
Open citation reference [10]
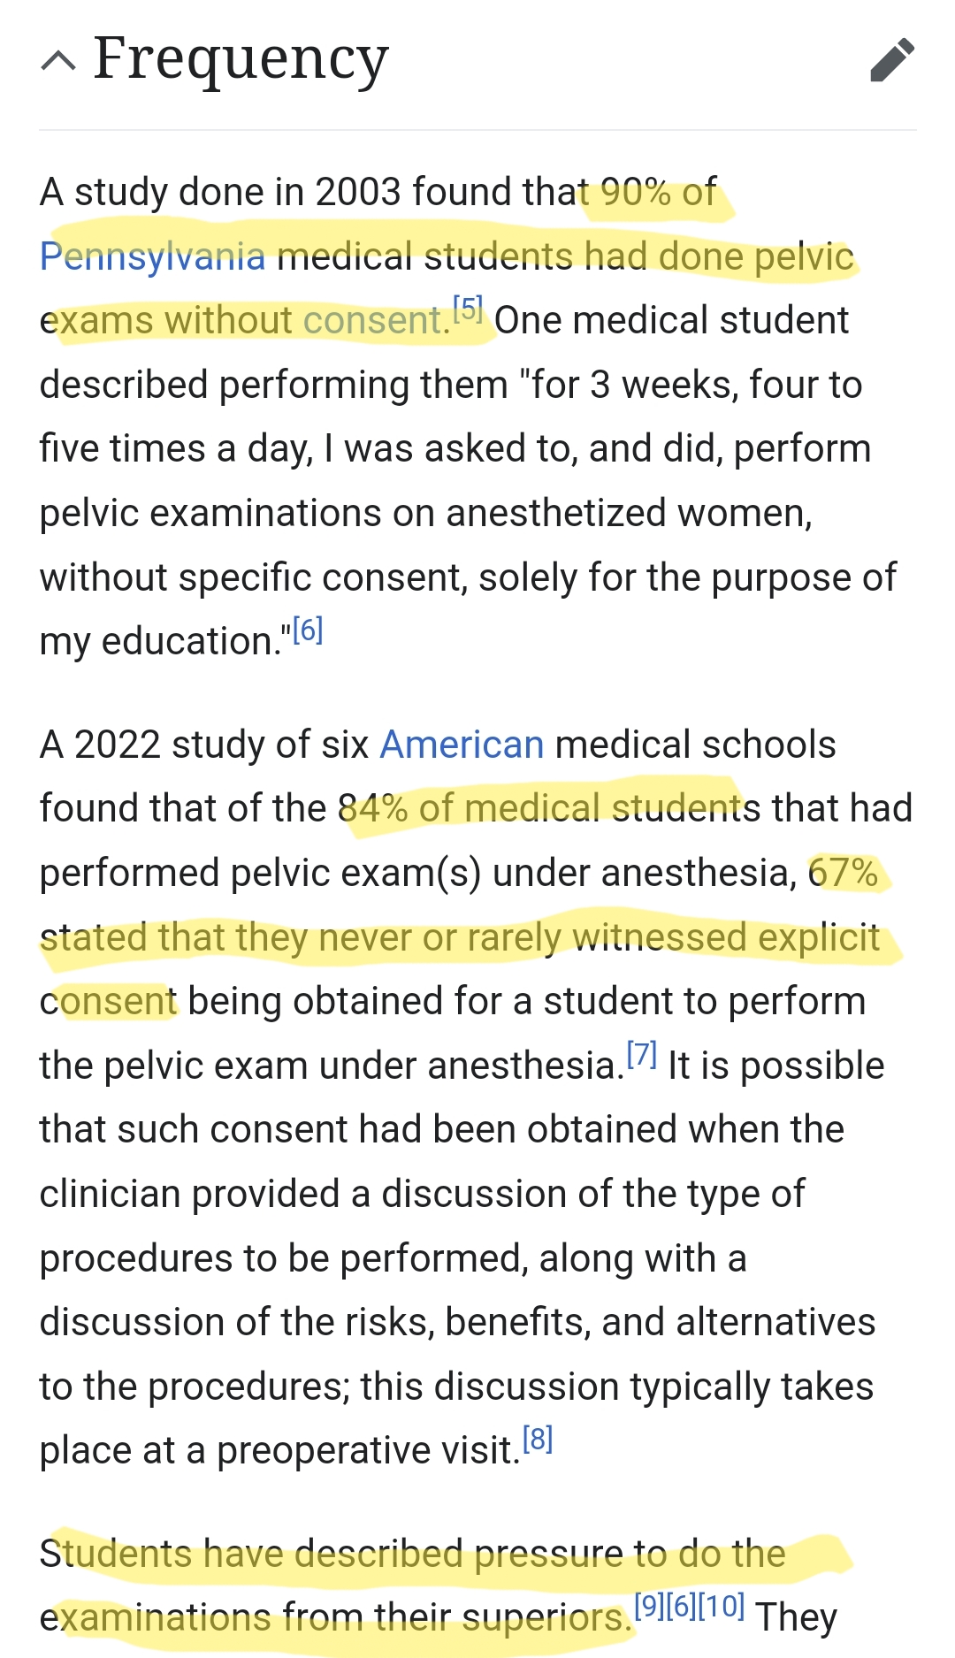click(722, 1606)
